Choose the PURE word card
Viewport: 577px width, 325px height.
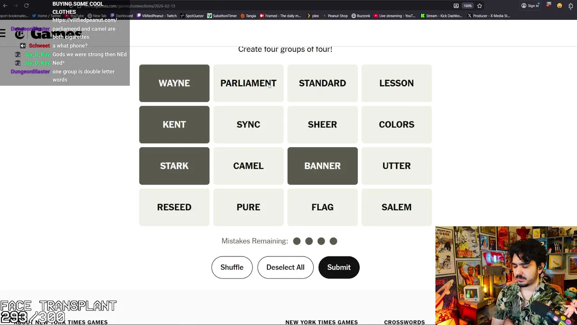[248, 207]
